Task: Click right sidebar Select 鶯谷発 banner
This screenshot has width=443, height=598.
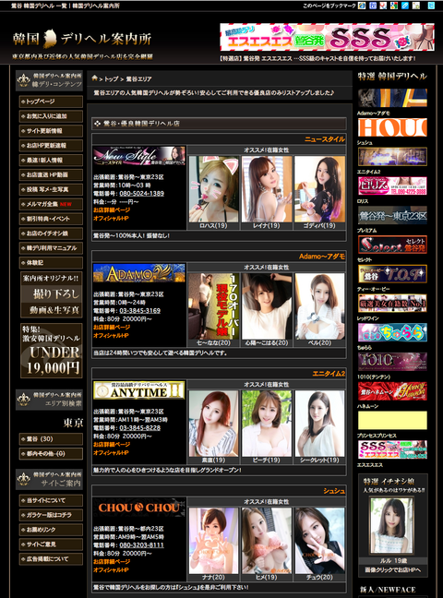Action: pos(392,245)
